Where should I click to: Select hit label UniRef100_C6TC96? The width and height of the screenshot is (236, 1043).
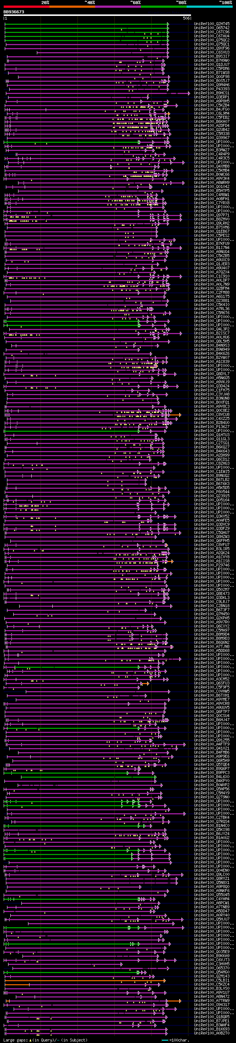(212, 32)
